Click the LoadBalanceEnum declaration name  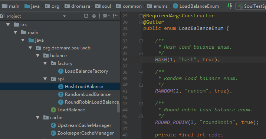[x=201, y=28]
